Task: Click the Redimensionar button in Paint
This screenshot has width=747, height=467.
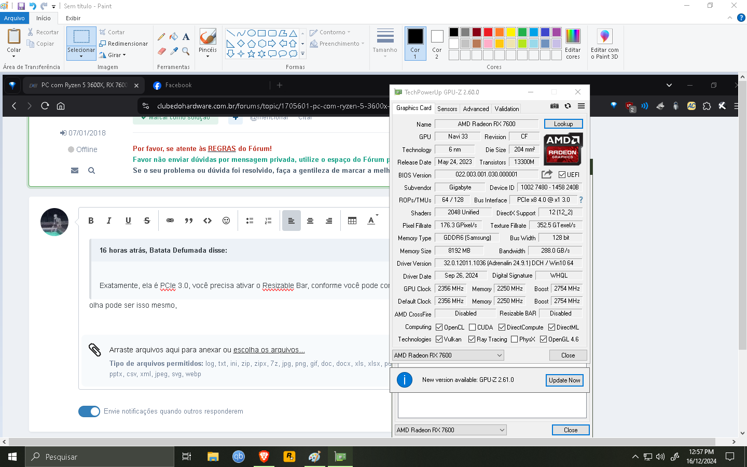Action: point(123,44)
